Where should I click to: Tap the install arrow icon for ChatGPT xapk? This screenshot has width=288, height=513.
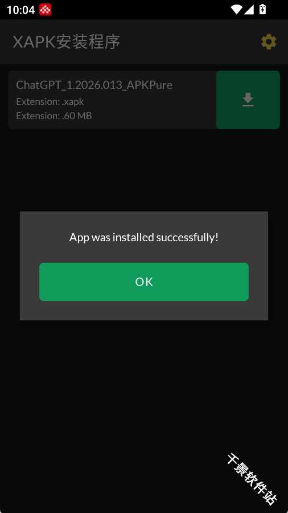pos(248,100)
